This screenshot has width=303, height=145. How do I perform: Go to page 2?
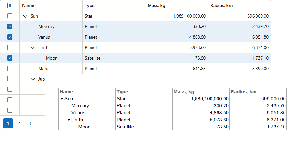pos(19,123)
